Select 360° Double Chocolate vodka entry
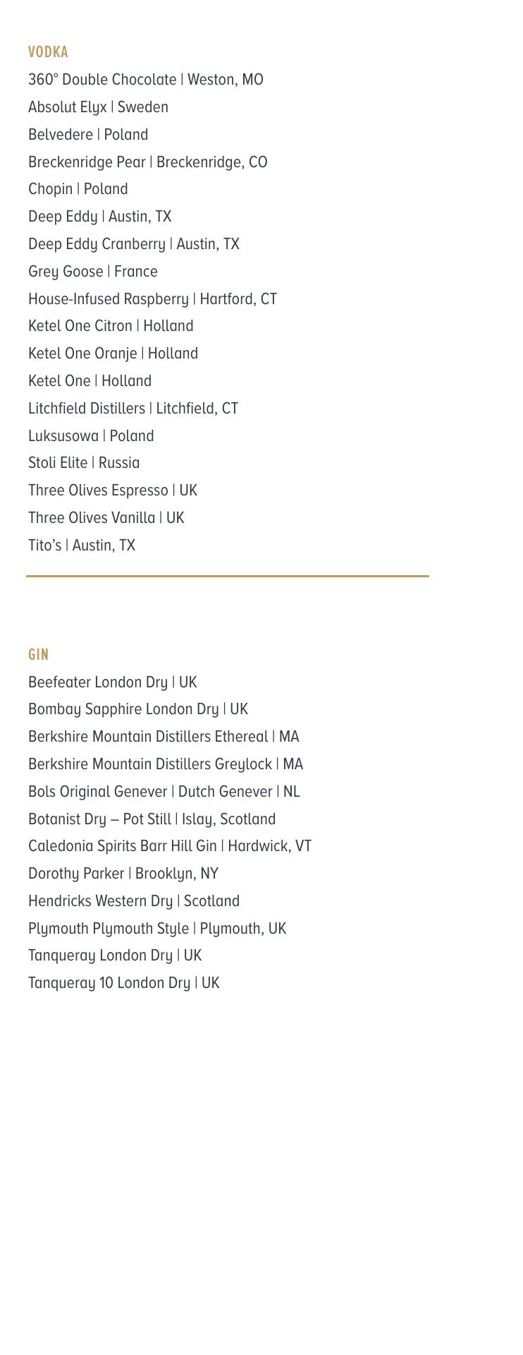This screenshot has height=1355, width=523. tap(146, 80)
